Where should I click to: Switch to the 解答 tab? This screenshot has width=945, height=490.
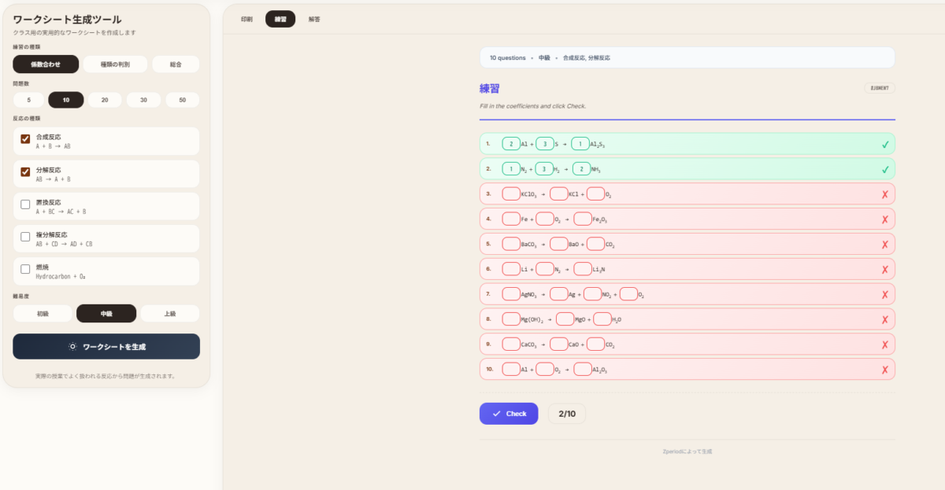click(314, 19)
